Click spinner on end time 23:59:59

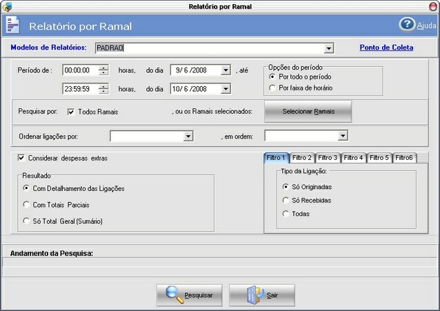103,89
